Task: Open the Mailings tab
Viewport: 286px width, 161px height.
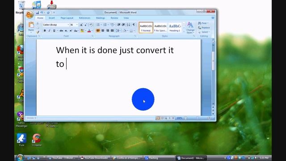Action: (100, 18)
